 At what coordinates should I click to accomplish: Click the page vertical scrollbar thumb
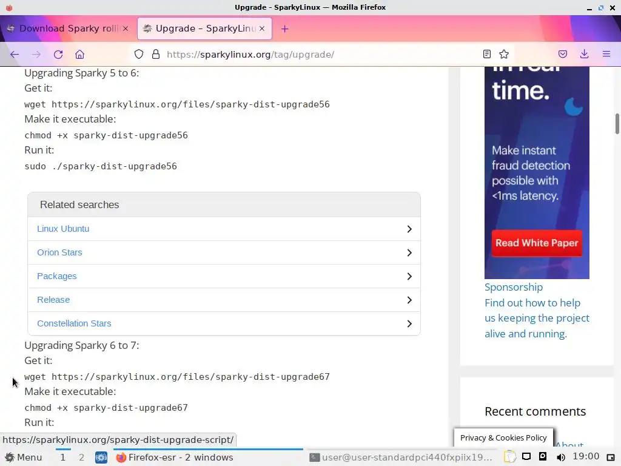click(x=617, y=124)
